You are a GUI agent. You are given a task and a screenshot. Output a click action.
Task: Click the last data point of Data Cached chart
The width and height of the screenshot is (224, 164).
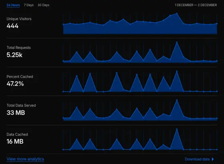[x=217, y=150]
